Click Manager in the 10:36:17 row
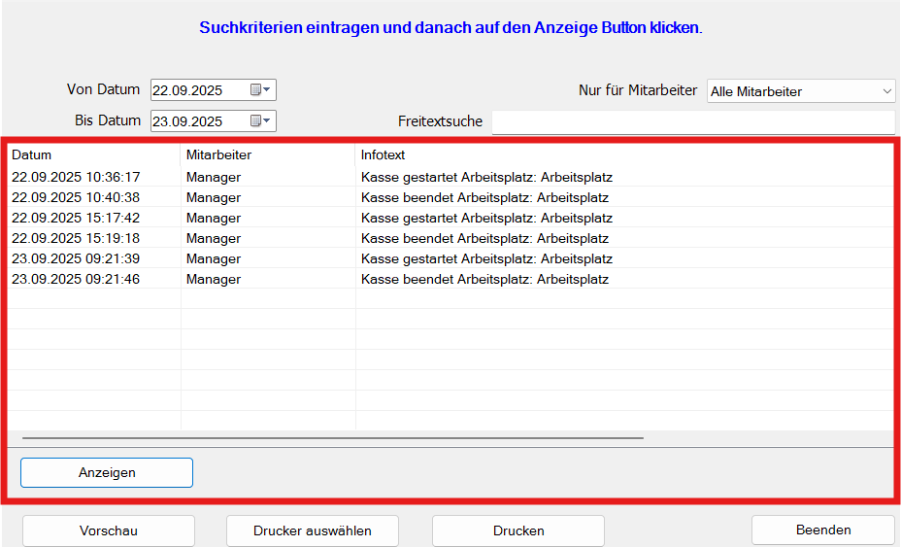Image resolution: width=901 pixels, height=547 pixels. click(x=214, y=177)
